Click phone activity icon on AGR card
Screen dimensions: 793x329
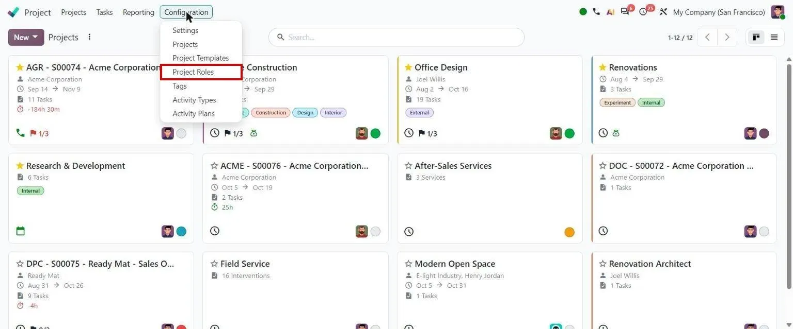(20, 133)
